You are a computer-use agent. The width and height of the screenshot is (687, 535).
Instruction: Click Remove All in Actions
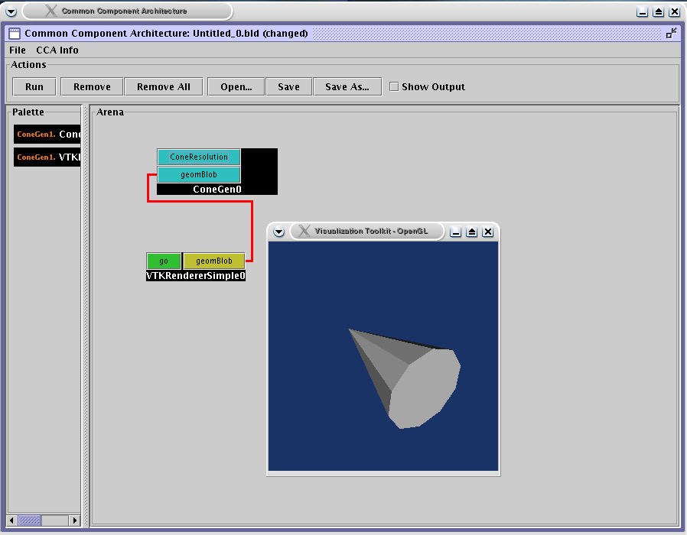coord(163,86)
